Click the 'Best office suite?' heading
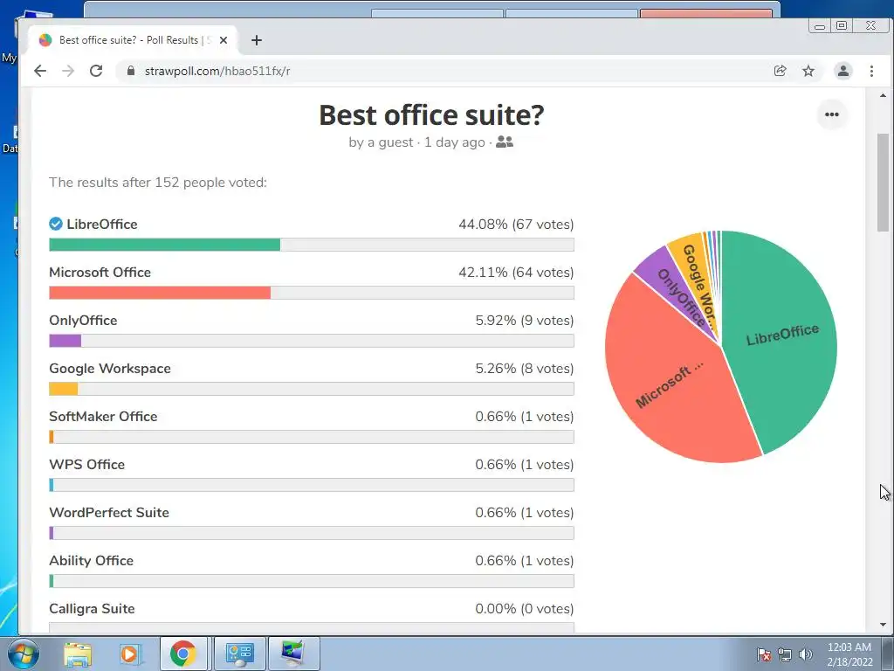The image size is (894, 671). [431, 114]
